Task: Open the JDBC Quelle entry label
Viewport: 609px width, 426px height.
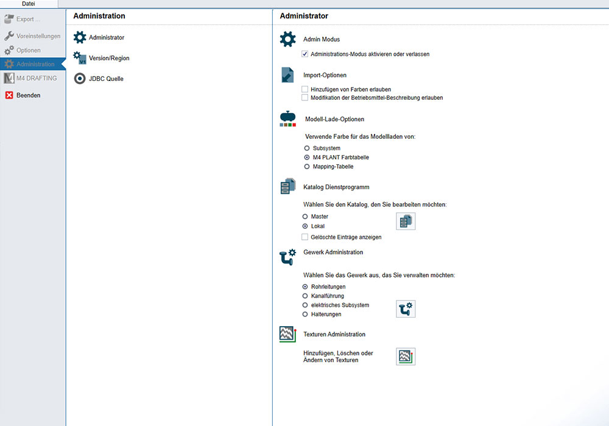Action: click(106, 79)
